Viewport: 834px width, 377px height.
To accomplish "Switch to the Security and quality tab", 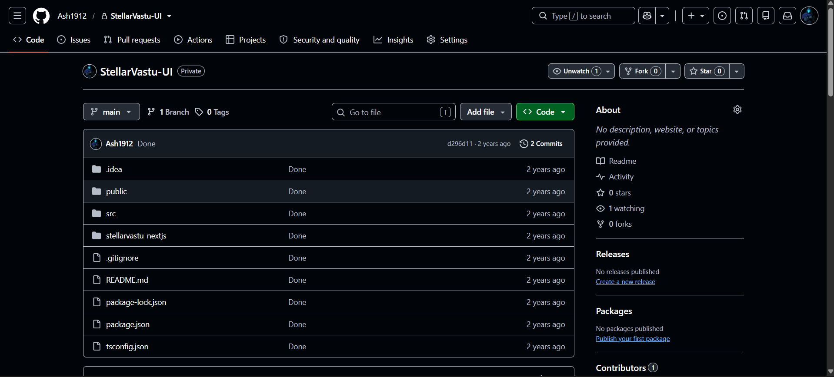I will pyautogui.click(x=320, y=40).
